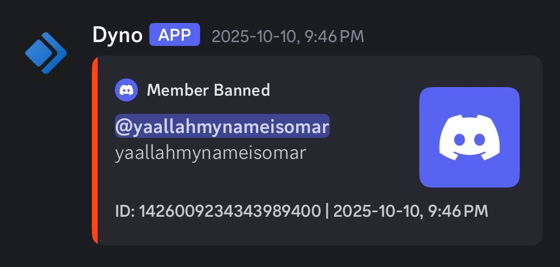Open the large Discord default avatar thumbnail
This screenshot has width=560, height=267.
[469, 137]
